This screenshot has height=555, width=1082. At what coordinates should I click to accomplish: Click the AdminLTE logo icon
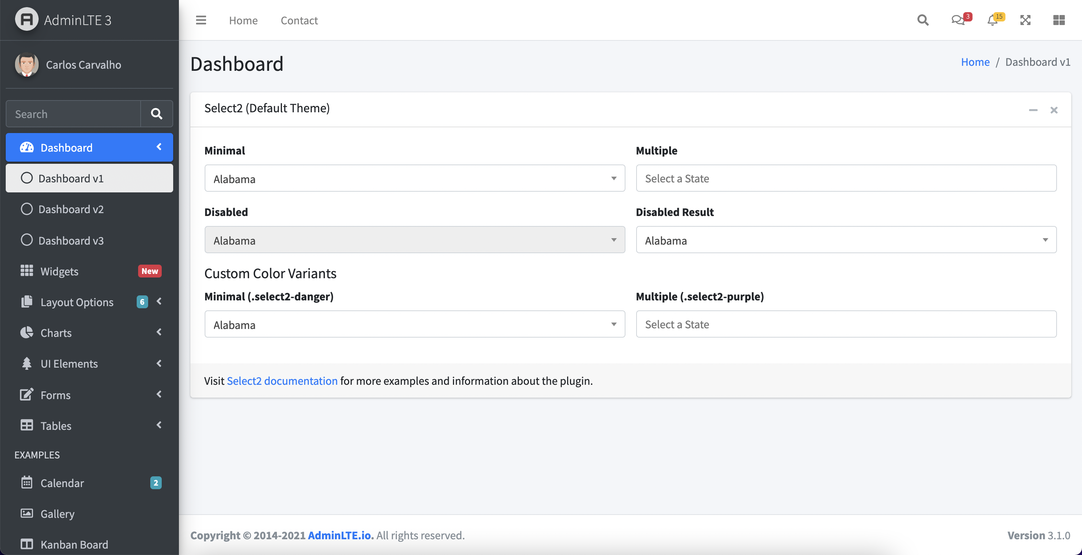pos(27,20)
